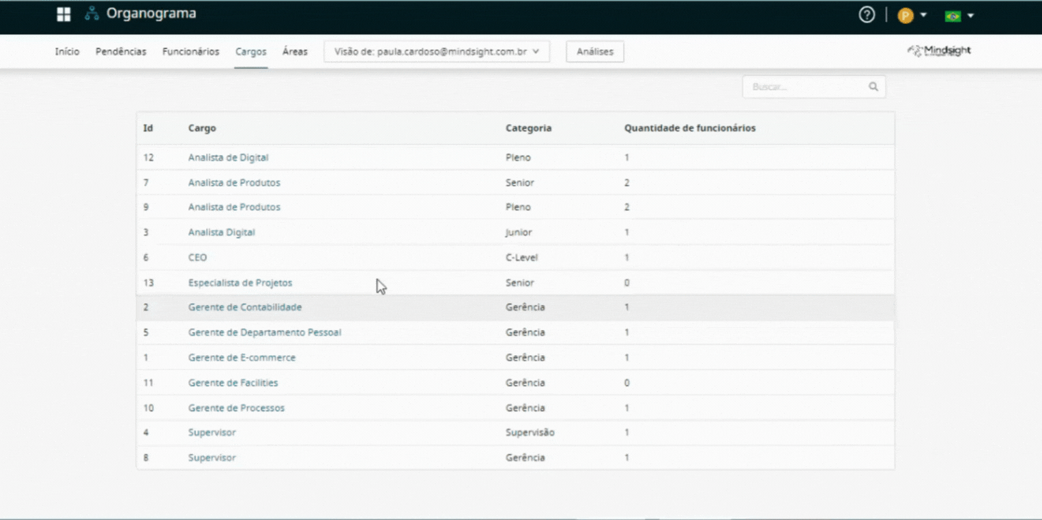Open the Especialista de Projetos link

click(x=240, y=283)
